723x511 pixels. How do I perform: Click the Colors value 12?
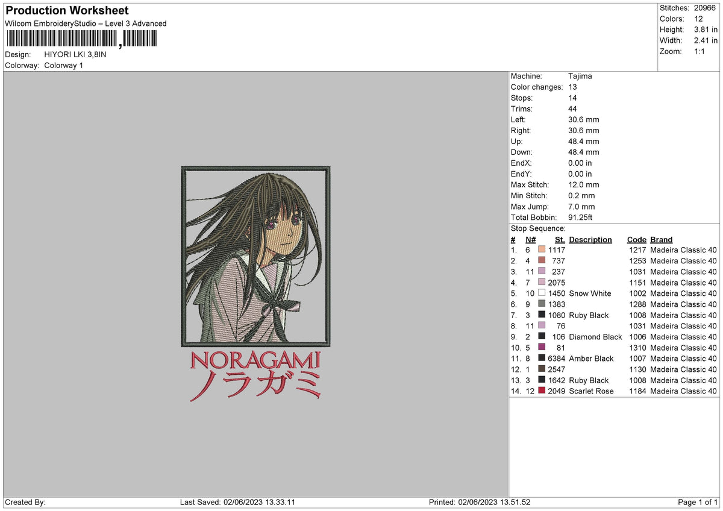[x=699, y=19]
